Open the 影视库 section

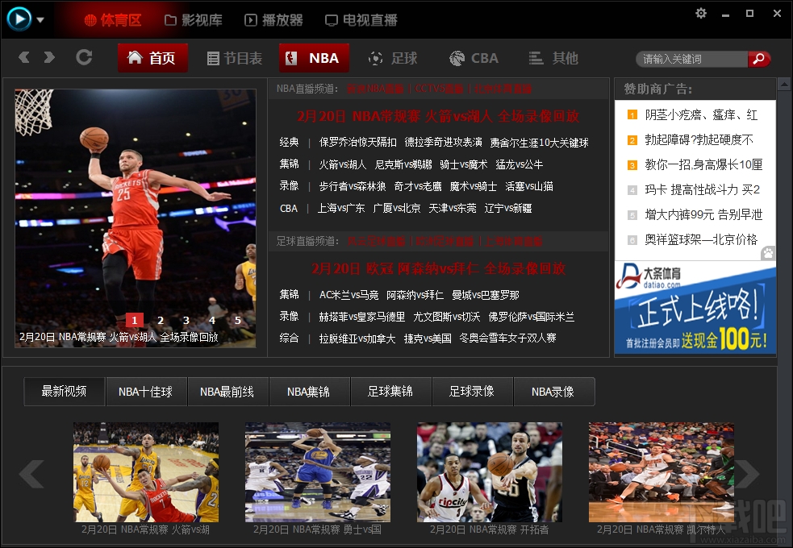tap(194, 20)
